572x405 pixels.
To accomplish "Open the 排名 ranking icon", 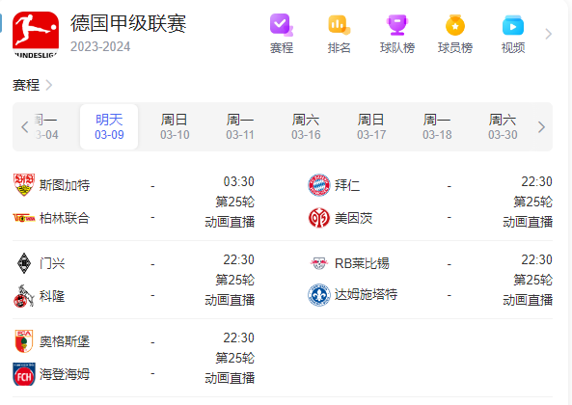I will click(x=339, y=25).
